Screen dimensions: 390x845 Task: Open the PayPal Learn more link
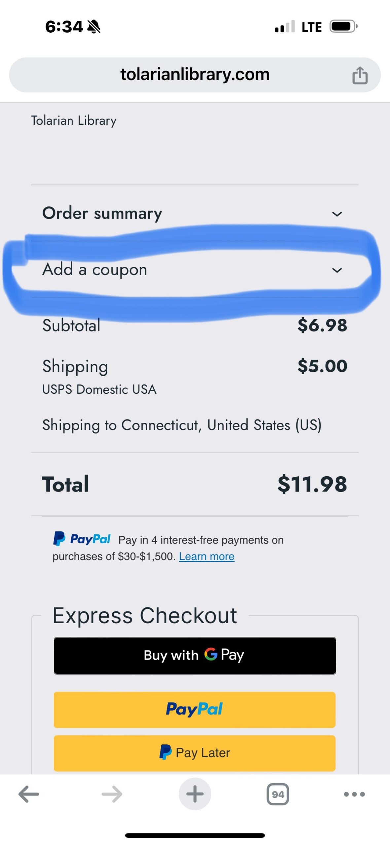pos(206,557)
